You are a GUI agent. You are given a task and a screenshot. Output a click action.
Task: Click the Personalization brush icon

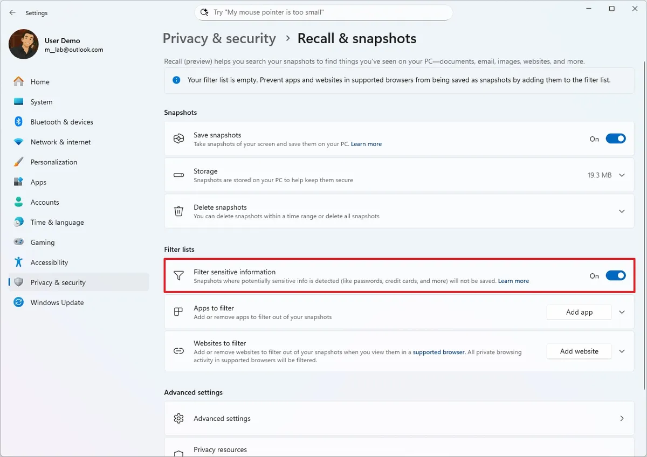click(18, 162)
